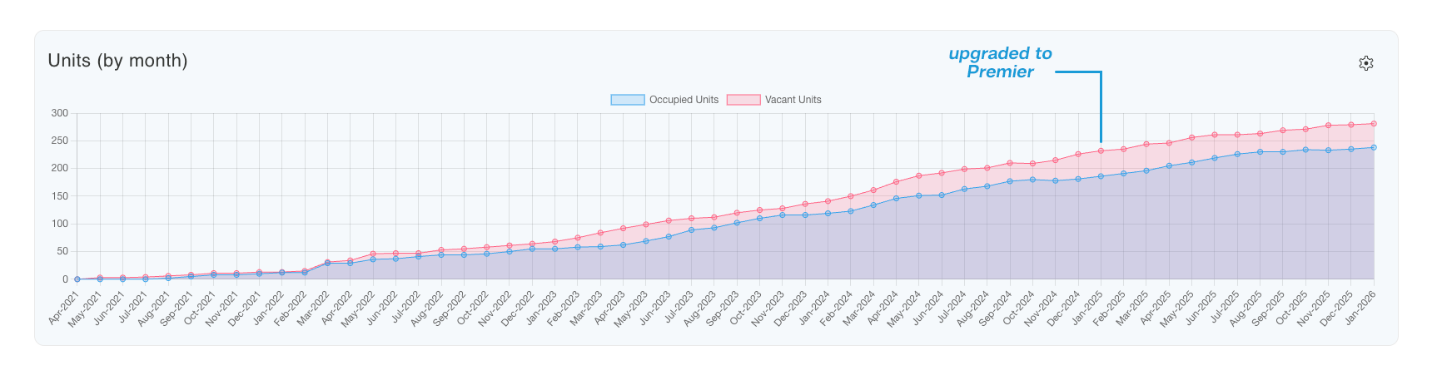Click the Vacant Units point at Jun-2025
Viewport: 1437px width, 380px height.
click(1215, 135)
